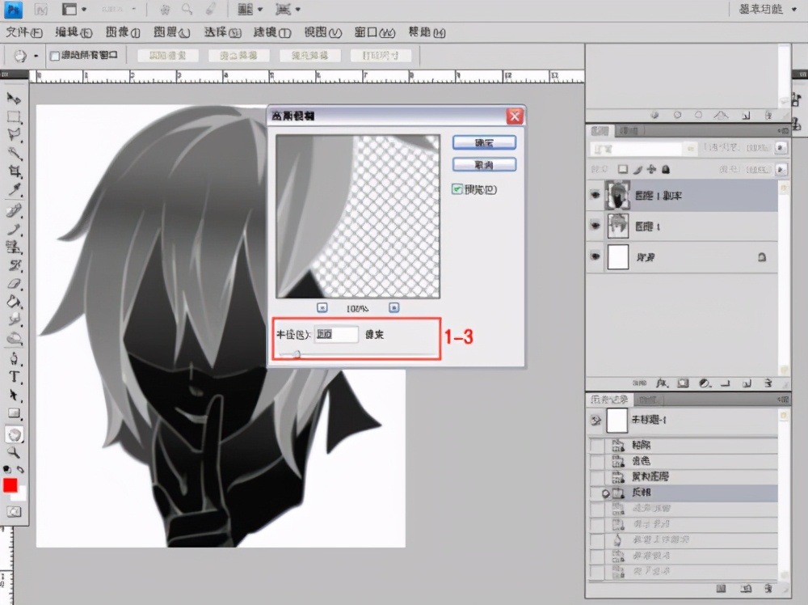Image resolution: width=808 pixels, height=605 pixels.
Task: Activate the Zoom magnifier tool in toolbox
Action: point(14,453)
